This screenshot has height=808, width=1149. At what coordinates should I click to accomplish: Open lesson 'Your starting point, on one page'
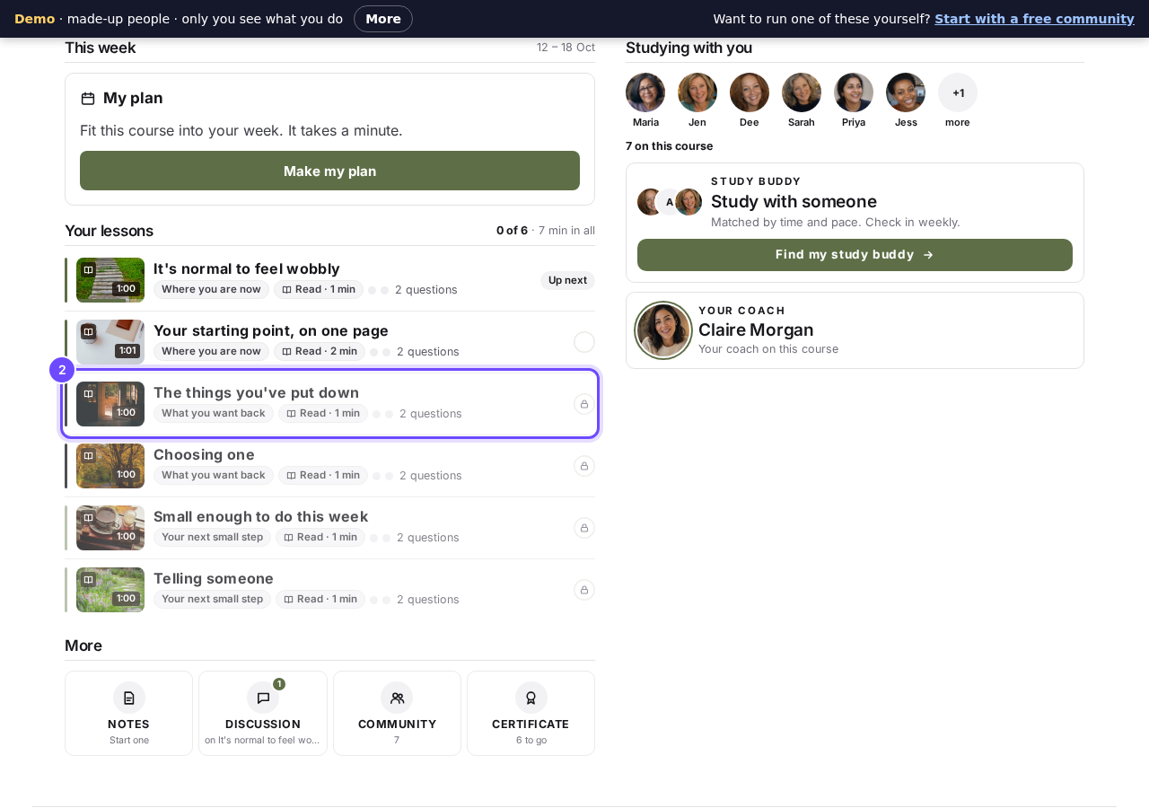tap(329, 342)
